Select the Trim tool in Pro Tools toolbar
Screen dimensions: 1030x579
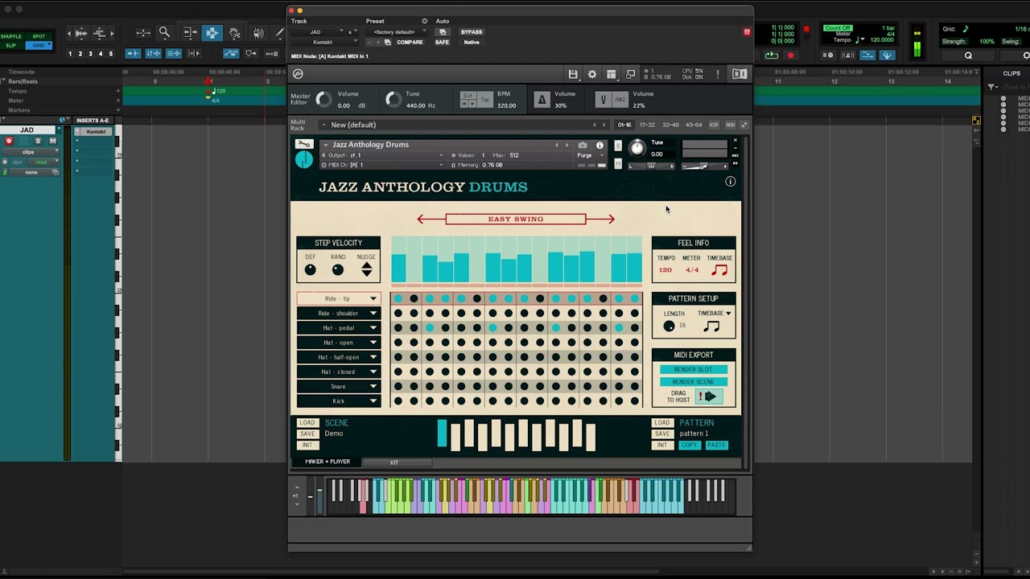(190, 33)
